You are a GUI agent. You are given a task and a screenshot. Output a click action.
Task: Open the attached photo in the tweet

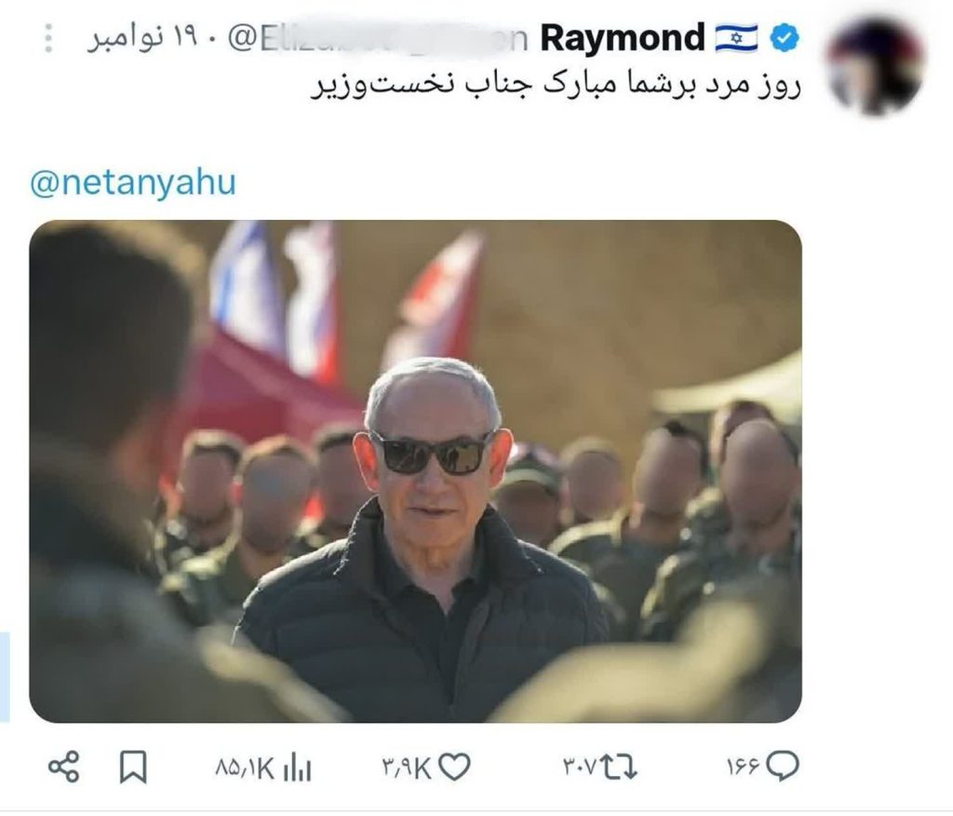pos(415,471)
